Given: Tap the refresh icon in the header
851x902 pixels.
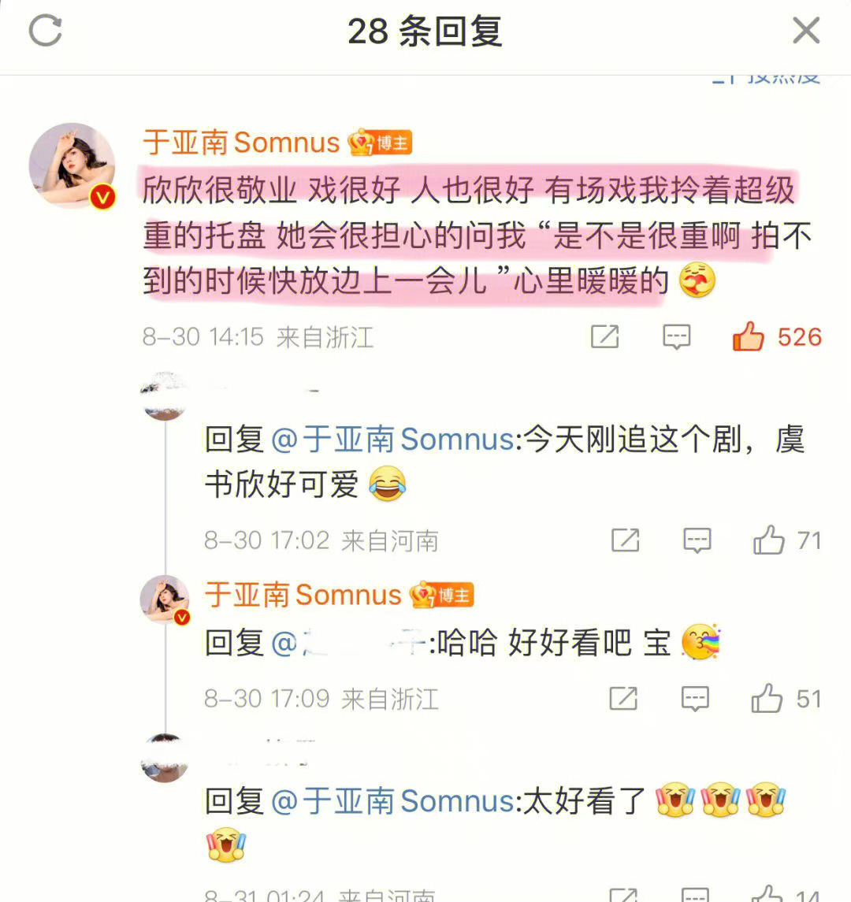Looking at the screenshot, I should [46, 31].
